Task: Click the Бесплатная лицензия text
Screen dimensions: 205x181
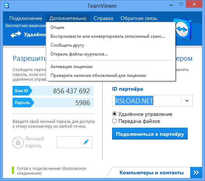Action: coord(26,26)
